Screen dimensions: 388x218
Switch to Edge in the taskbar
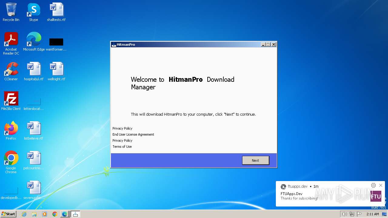[65, 214]
